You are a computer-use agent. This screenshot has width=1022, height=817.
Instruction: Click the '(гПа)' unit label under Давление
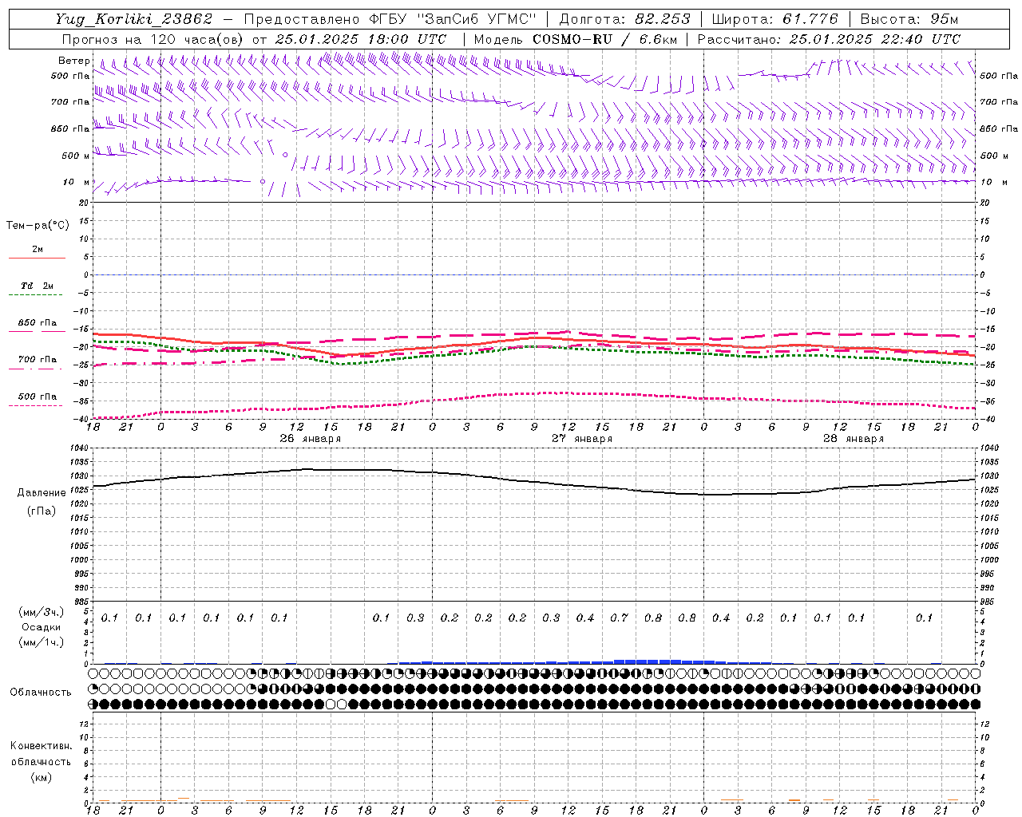[41, 511]
